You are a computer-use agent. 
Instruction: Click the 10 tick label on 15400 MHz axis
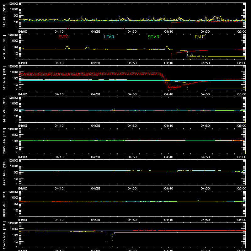pyautogui.click(x=16, y=242)
